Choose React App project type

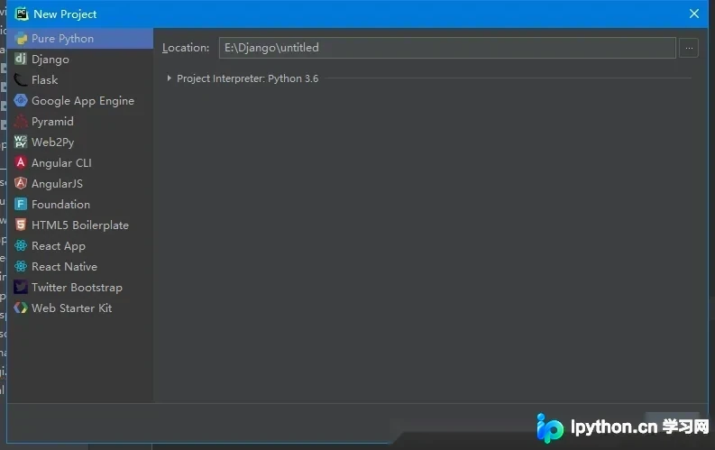click(59, 246)
